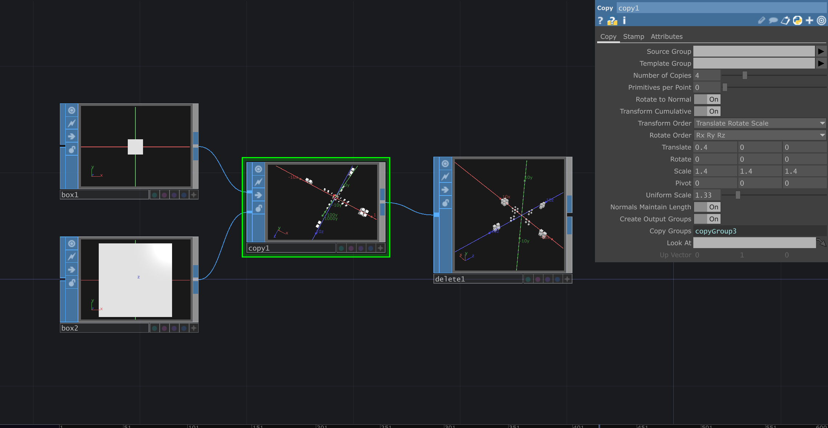Click the bypass flag on delete1 node
This screenshot has height=428, width=828.
tap(445, 190)
